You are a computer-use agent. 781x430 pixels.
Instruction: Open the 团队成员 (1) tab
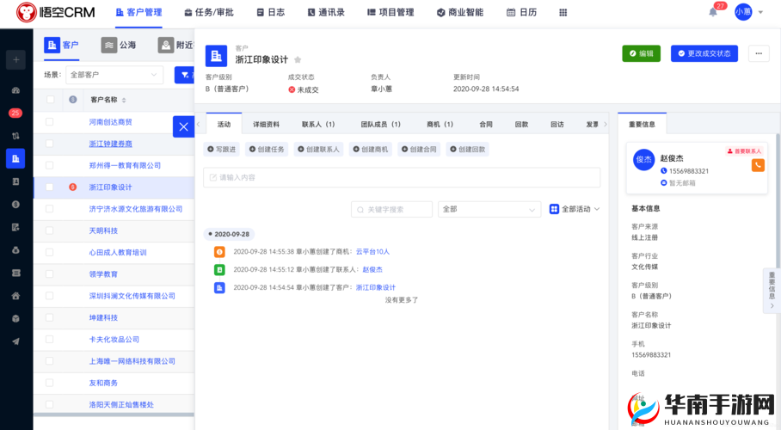(380, 125)
